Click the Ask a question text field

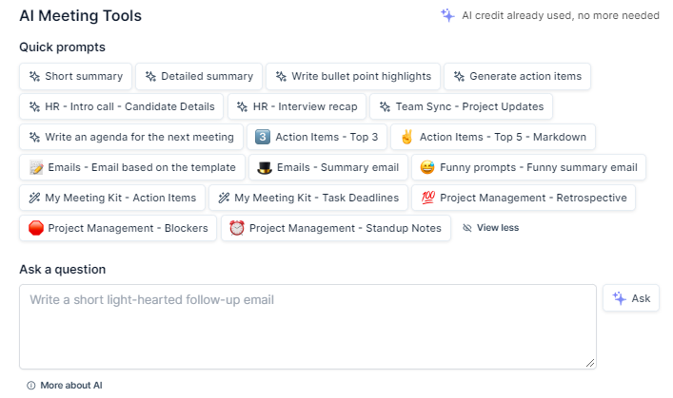[307, 326]
